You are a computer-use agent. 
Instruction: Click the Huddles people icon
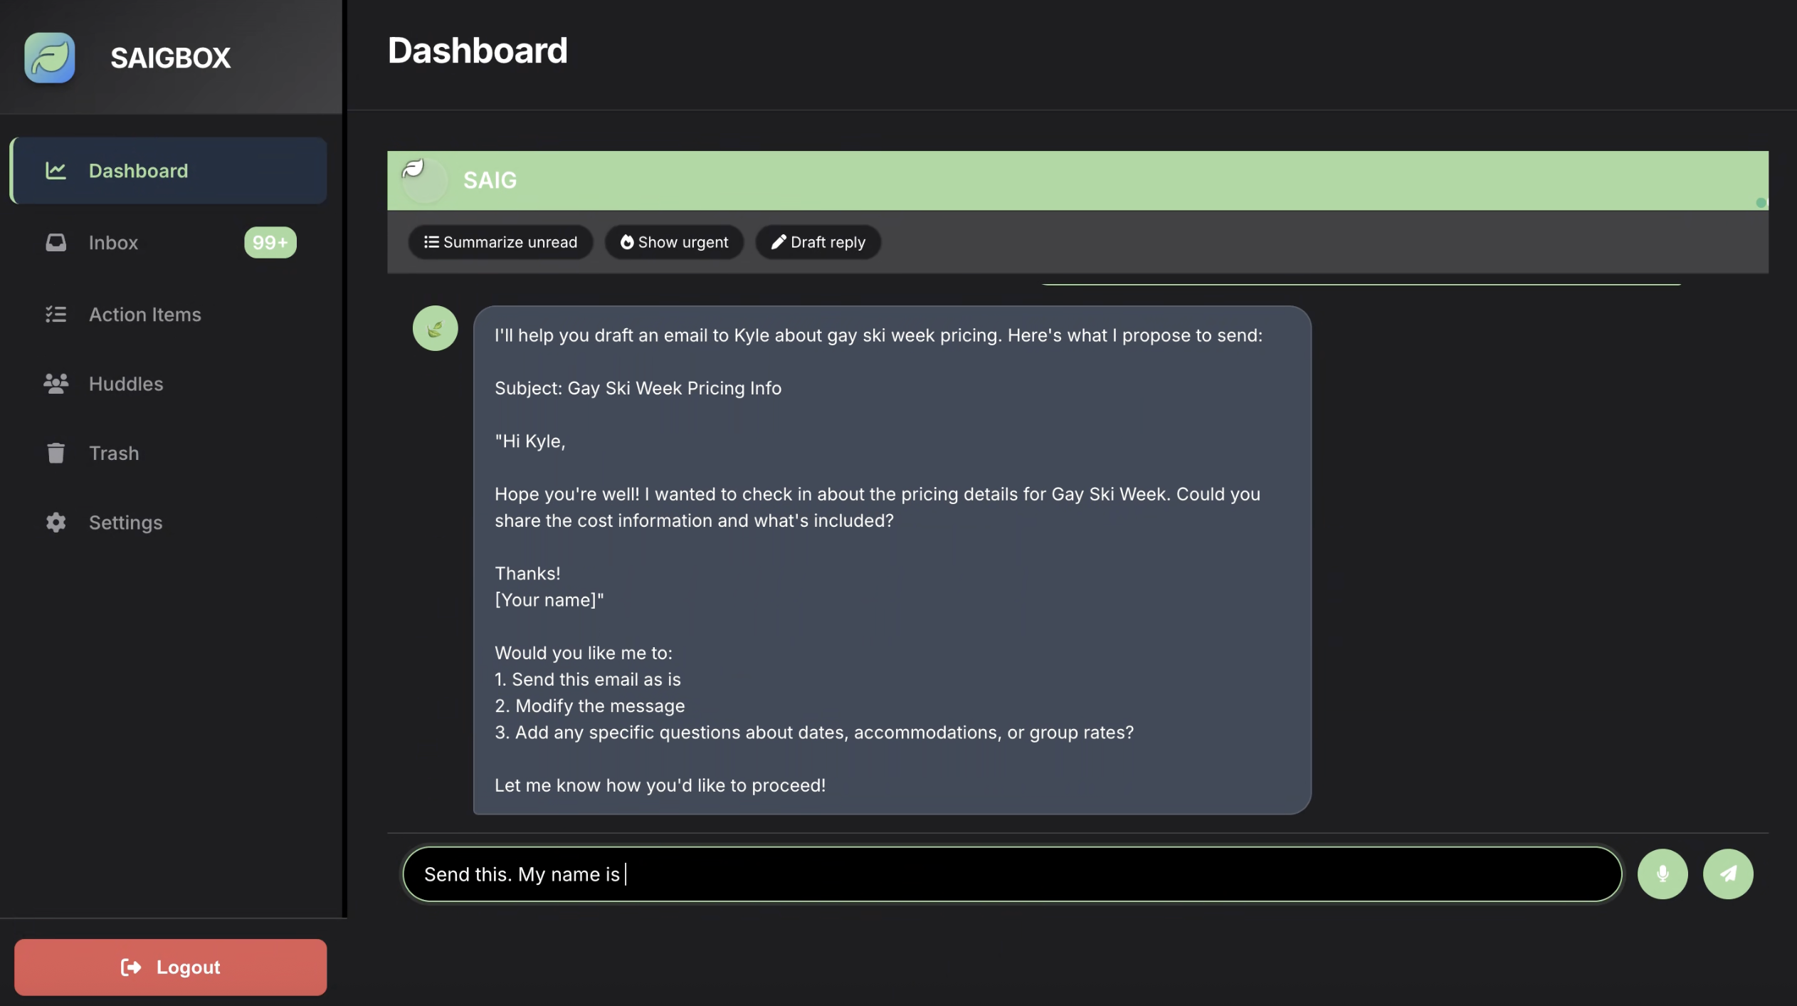[x=56, y=384]
